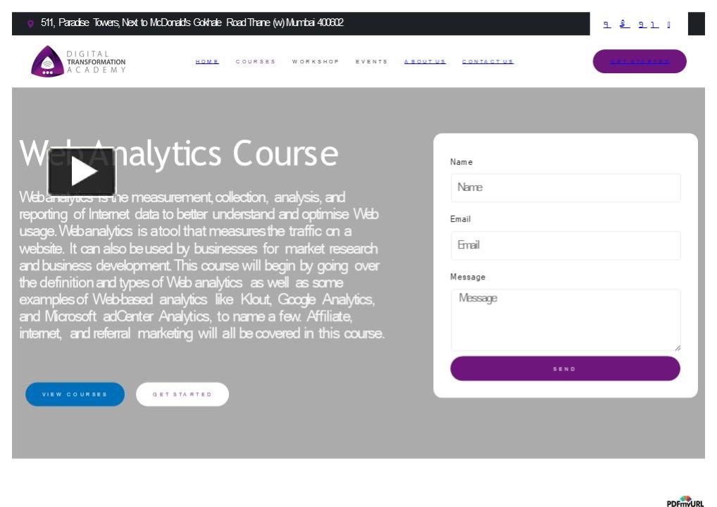Click the second social icon in the top bar
The image size is (717, 507).
pos(622,23)
